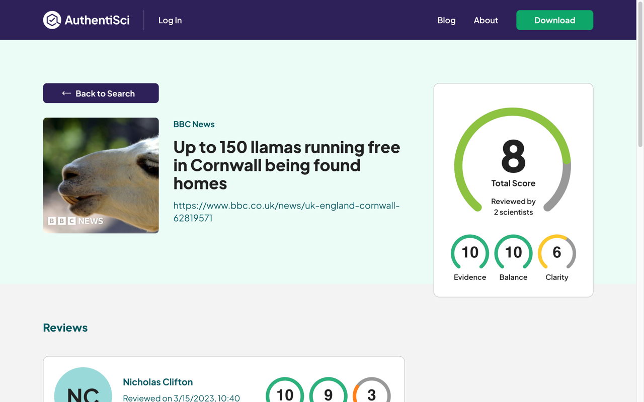Screen dimensions: 644x402
Task: Click the NC reviewer avatar
Action: pyautogui.click(x=83, y=385)
